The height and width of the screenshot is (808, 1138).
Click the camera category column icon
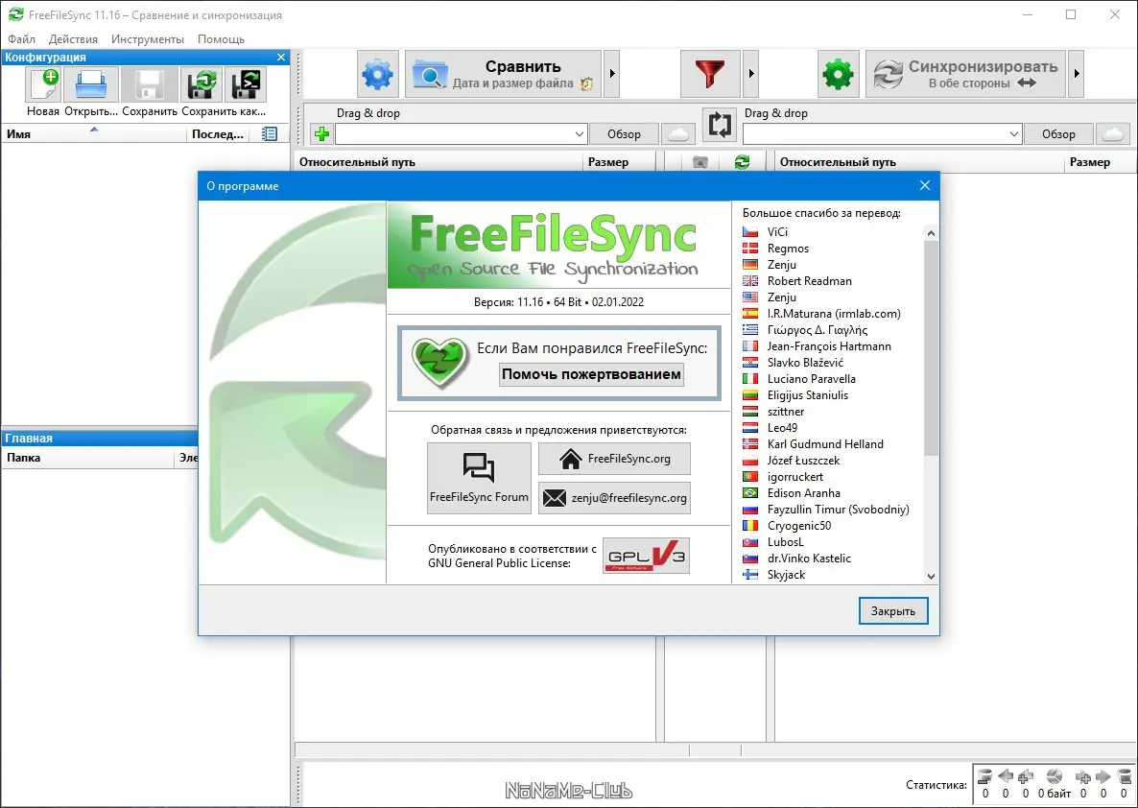point(699,162)
